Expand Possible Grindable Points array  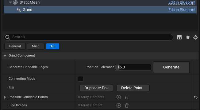[x=5, y=97]
